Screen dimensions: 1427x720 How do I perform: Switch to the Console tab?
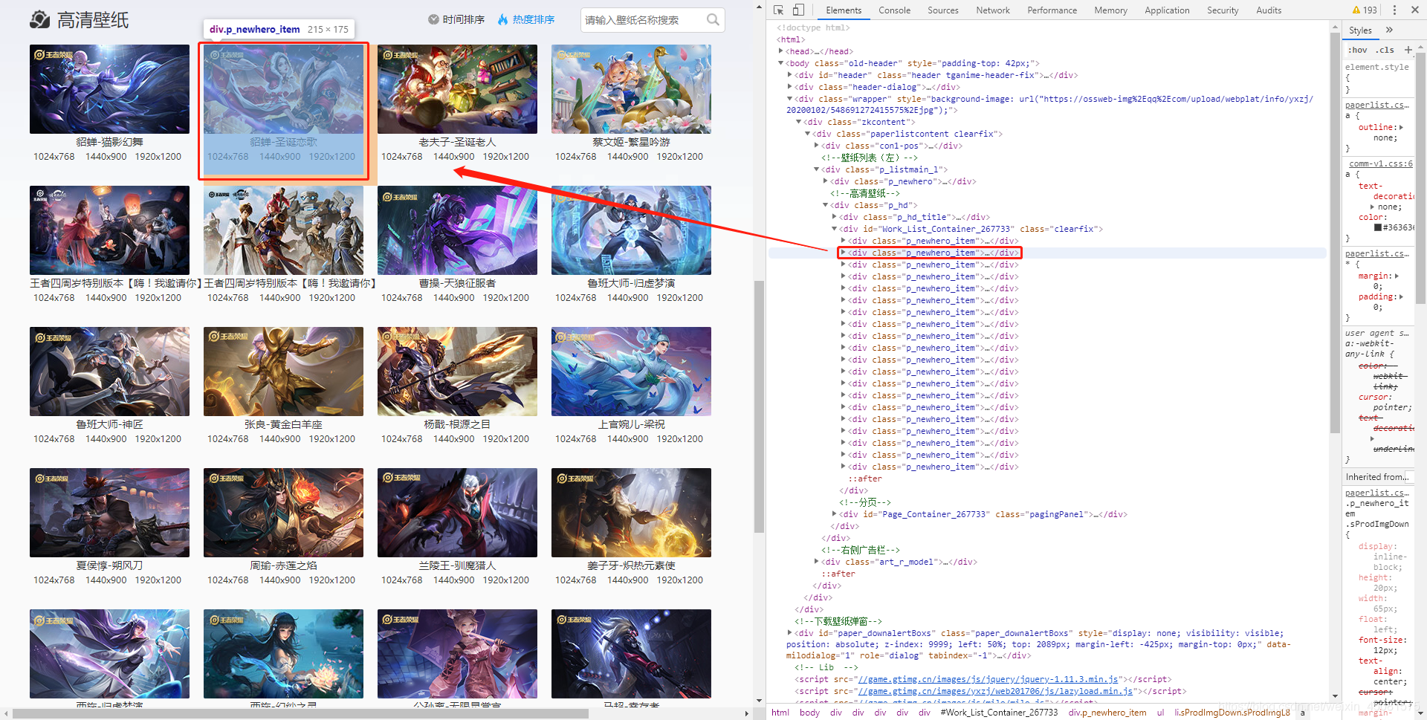pyautogui.click(x=894, y=10)
